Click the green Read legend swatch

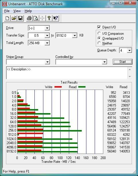82,87
